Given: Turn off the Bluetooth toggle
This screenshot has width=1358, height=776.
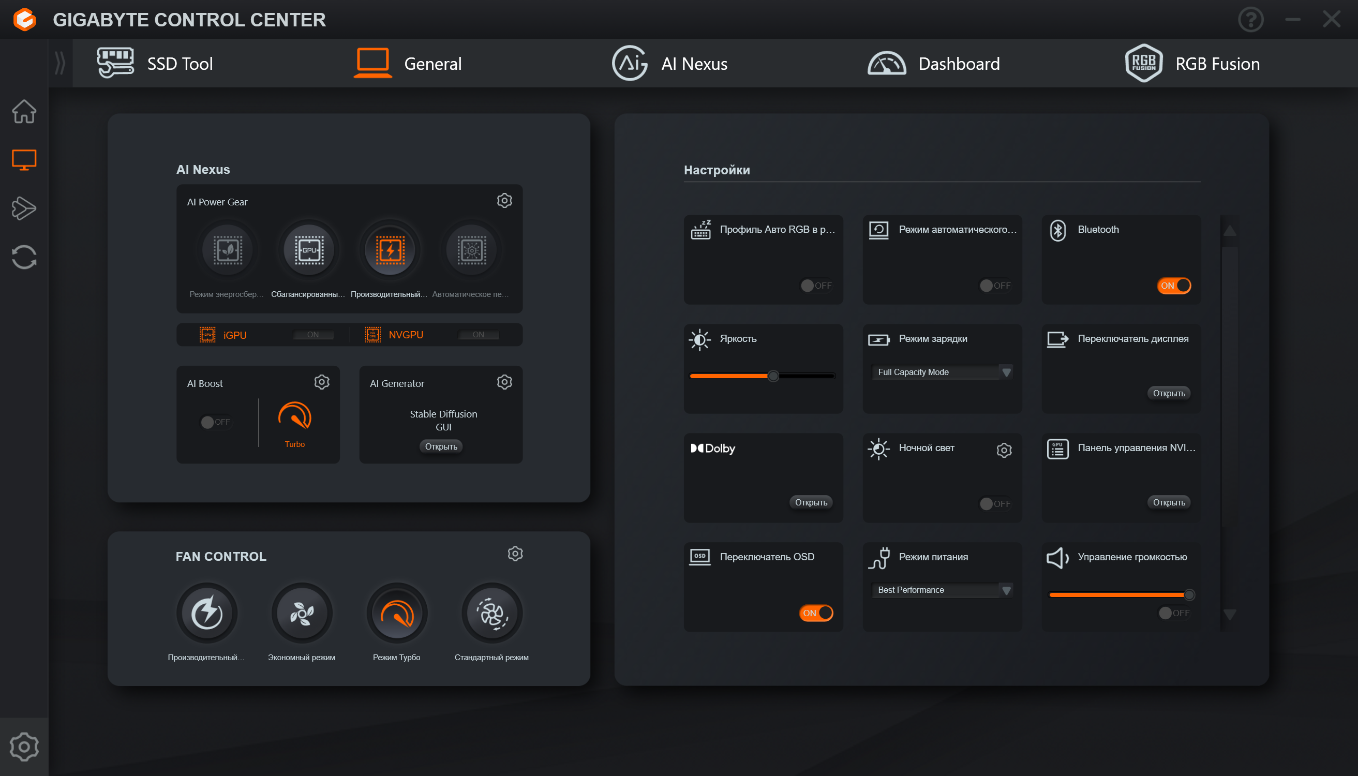Looking at the screenshot, I should coord(1173,286).
